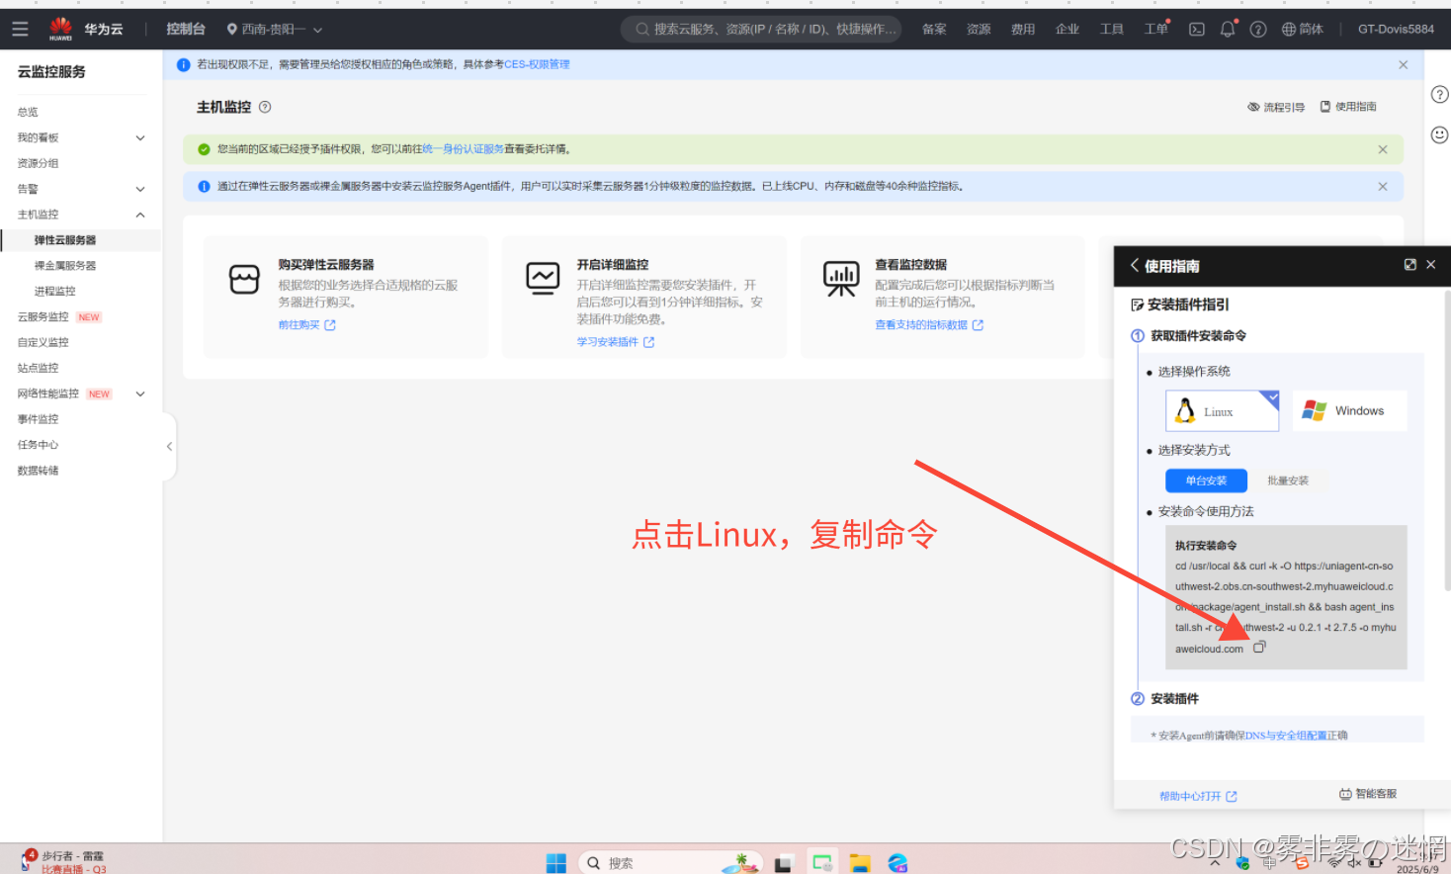Viewport: 1451px width, 874px height.
Task: Open the cloud shell terminal icon
Action: pyautogui.click(x=1196, y=30)
